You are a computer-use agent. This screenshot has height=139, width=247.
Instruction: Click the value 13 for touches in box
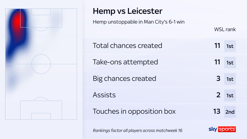pos(217,111)
